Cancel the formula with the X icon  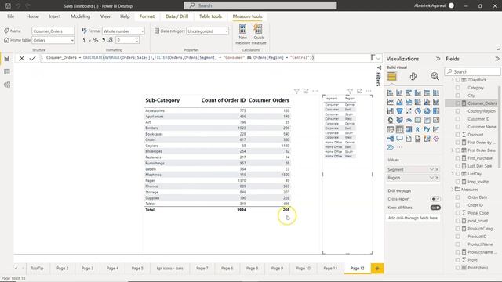21,58
